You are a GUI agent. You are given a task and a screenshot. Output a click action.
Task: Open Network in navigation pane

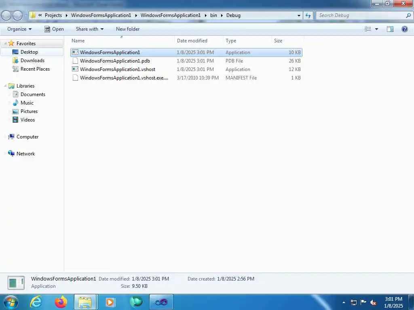(x=25, y=154)
